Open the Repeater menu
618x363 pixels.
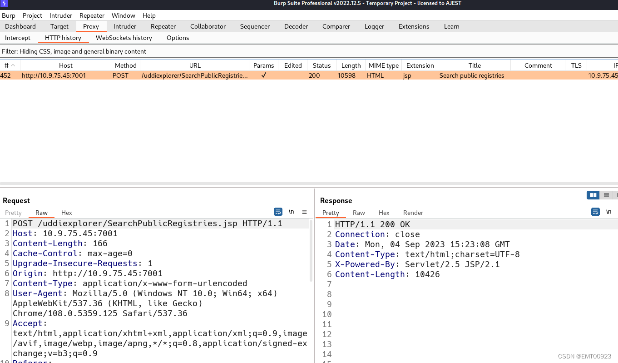[92, 15]
